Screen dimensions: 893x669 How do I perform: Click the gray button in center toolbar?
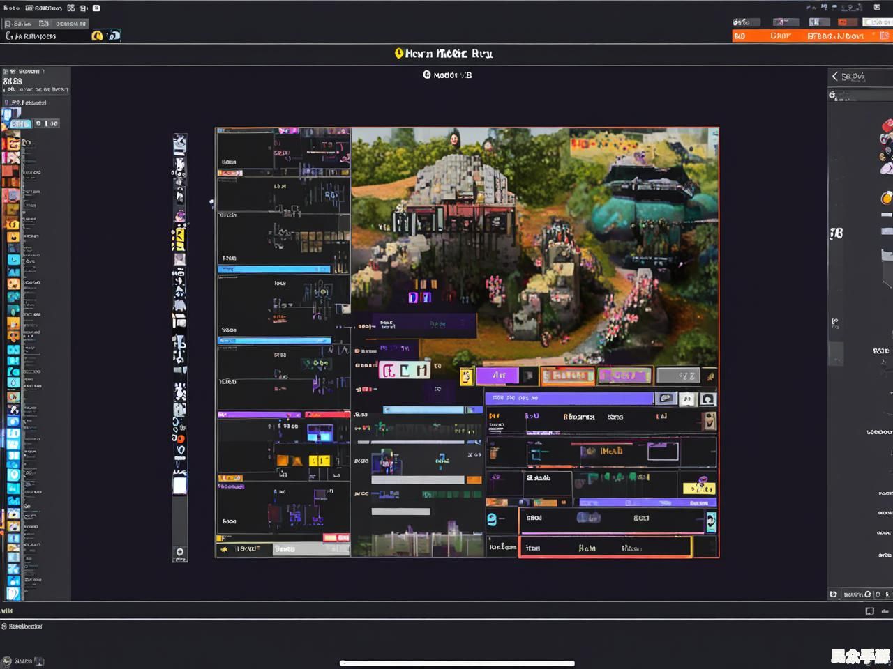point(678,376)
